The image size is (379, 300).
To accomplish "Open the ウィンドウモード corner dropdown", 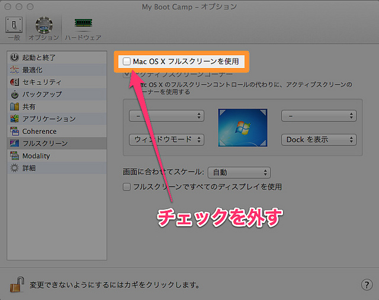I will [166, 140].
